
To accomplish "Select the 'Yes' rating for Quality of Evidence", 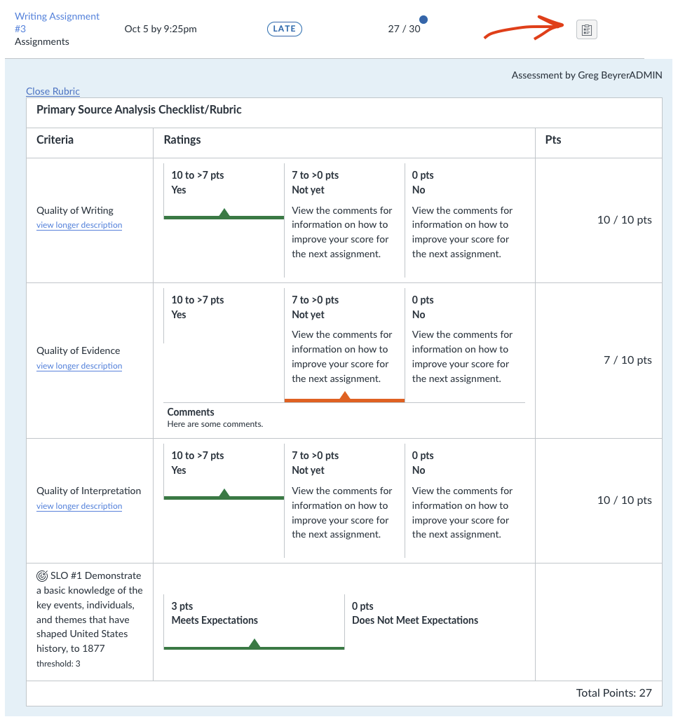I will click(x=224, y=315).
